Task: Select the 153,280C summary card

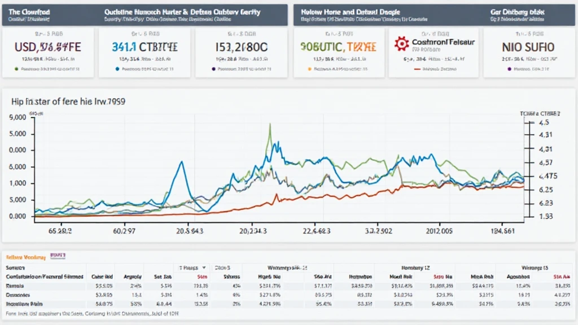Action: (x=241, y=52)
